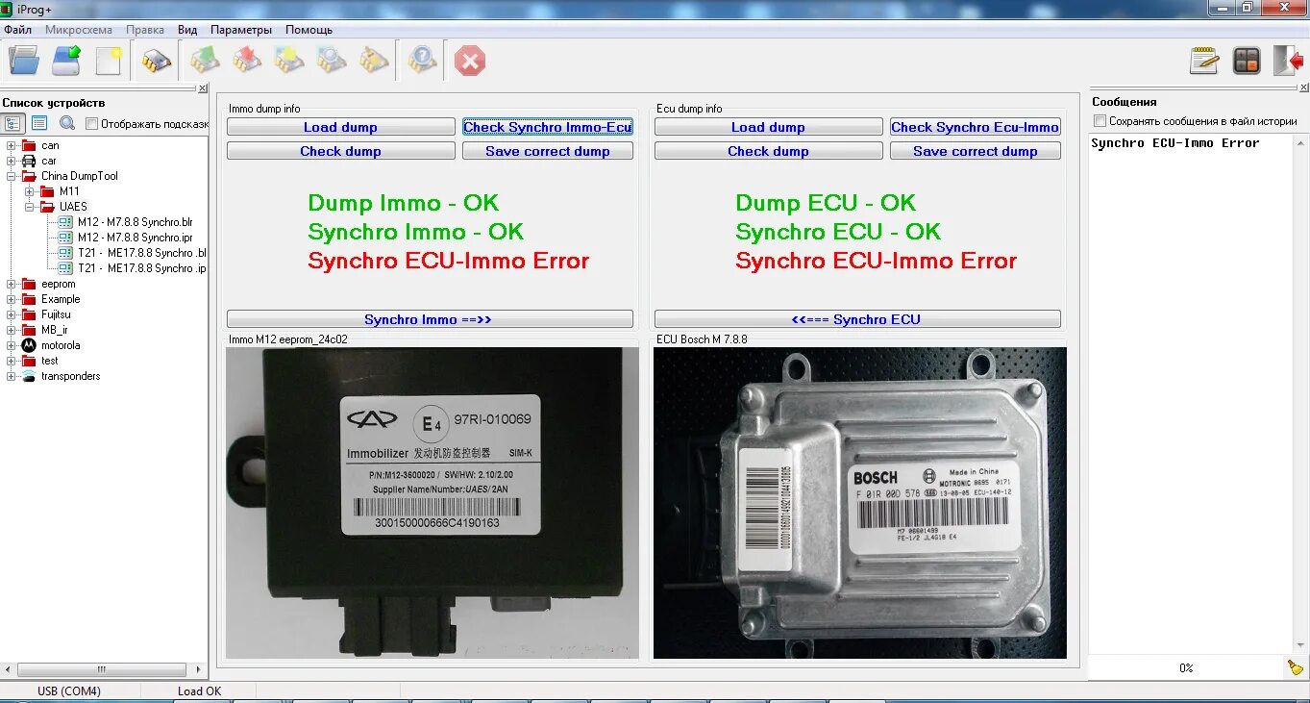
Task: Click 'Load dump' in Ecu dump info
Action: pos(768,127)
